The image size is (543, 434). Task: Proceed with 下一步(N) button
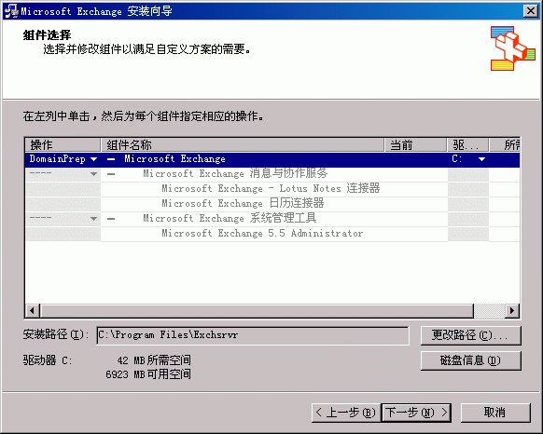tap(416, 413)
